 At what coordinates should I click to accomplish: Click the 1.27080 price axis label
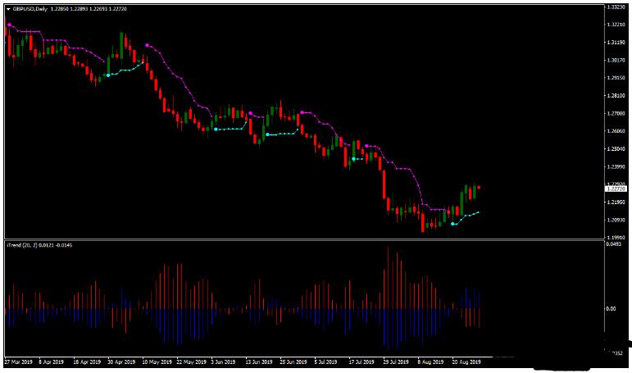616,114
